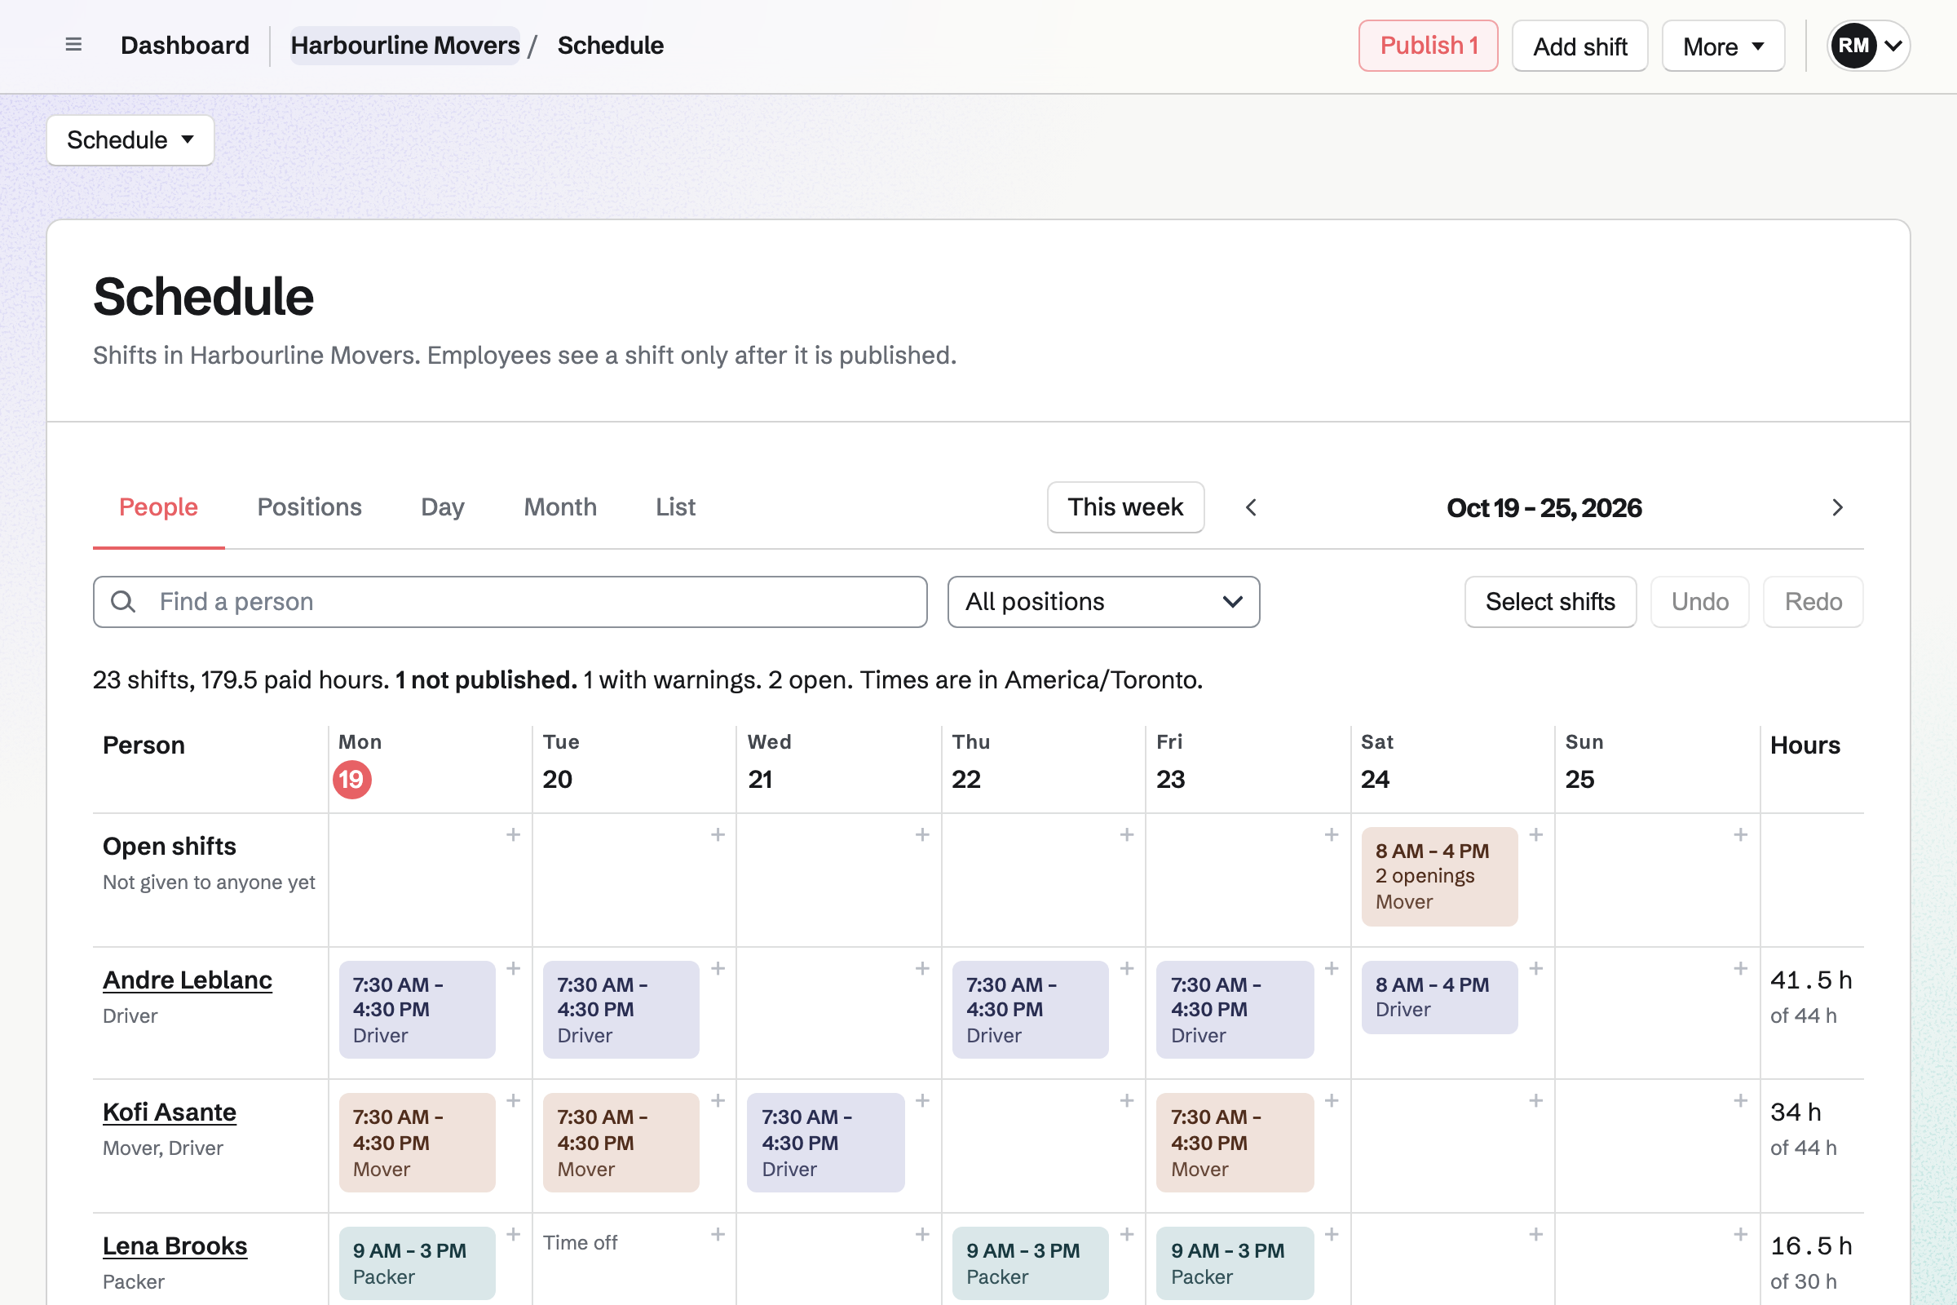1957x1305 pixels.
Task: Add open shift on Monday 19
Action: click(514, 834)
